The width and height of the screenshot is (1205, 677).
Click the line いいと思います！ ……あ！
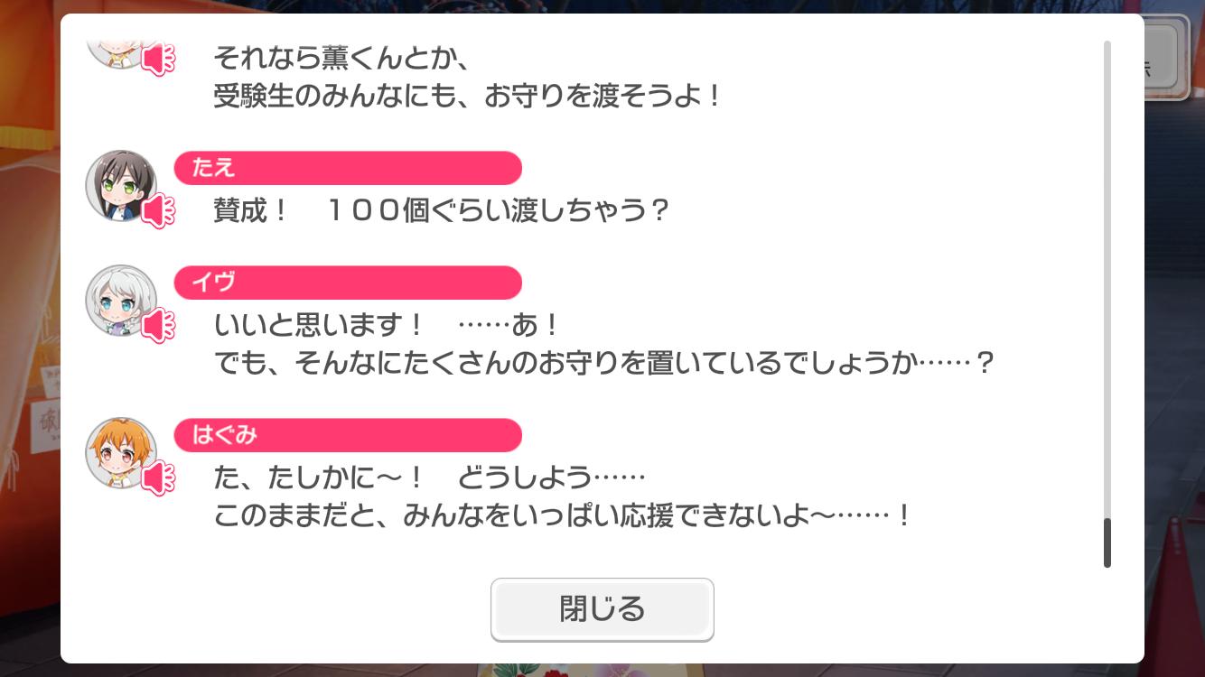click(388, 325)
